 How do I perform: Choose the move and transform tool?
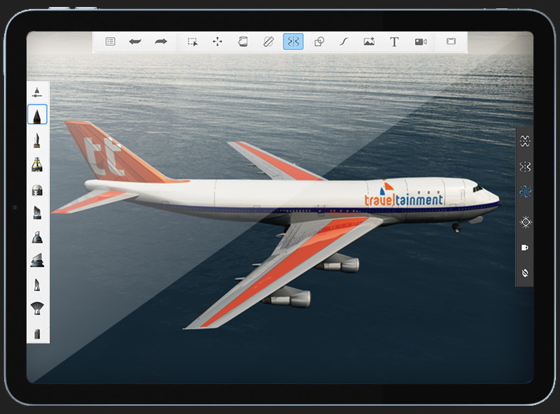tap(218, 42)
